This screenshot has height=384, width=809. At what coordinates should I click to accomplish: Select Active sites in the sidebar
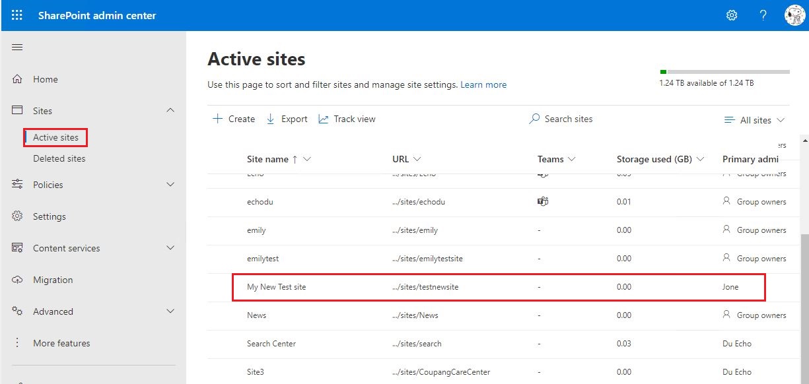tap(55, 137)
